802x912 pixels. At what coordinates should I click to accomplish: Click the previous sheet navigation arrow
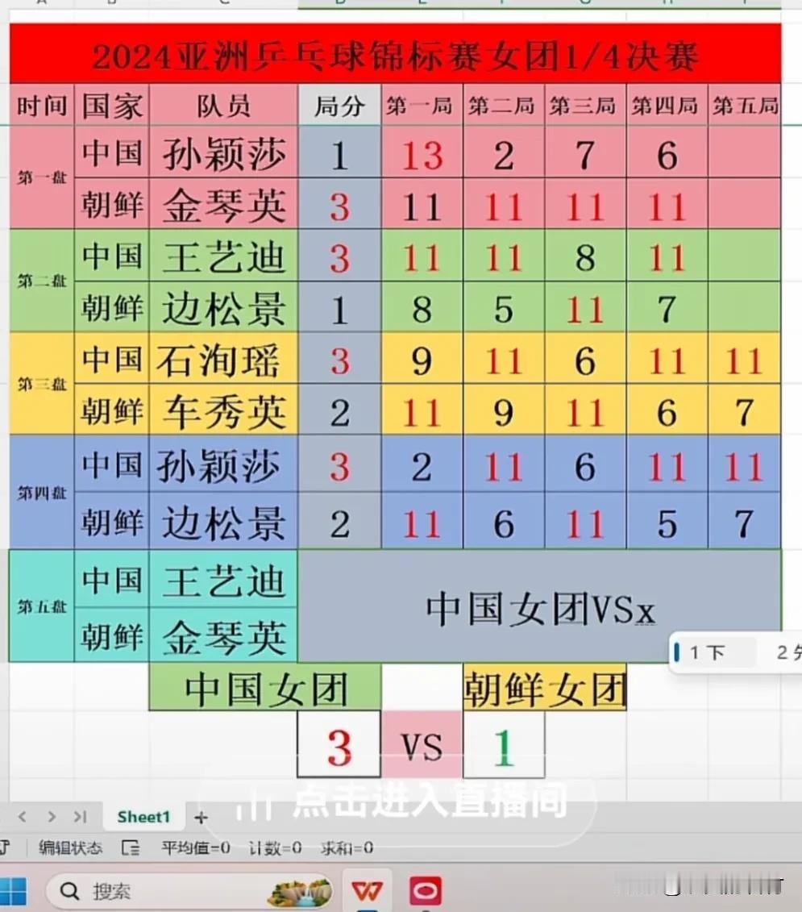(x=22, y=817)
